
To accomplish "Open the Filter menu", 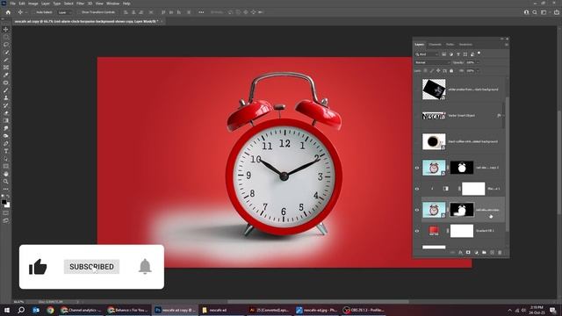I will pos(80,4).
